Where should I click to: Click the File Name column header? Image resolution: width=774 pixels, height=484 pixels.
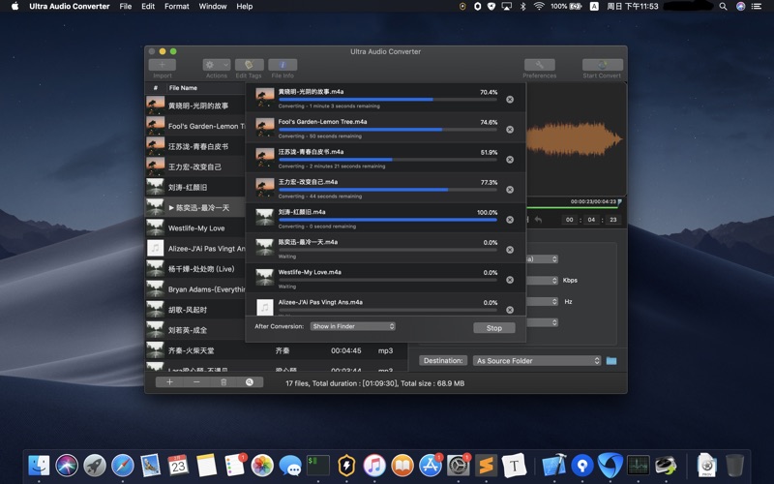point(183,88)
